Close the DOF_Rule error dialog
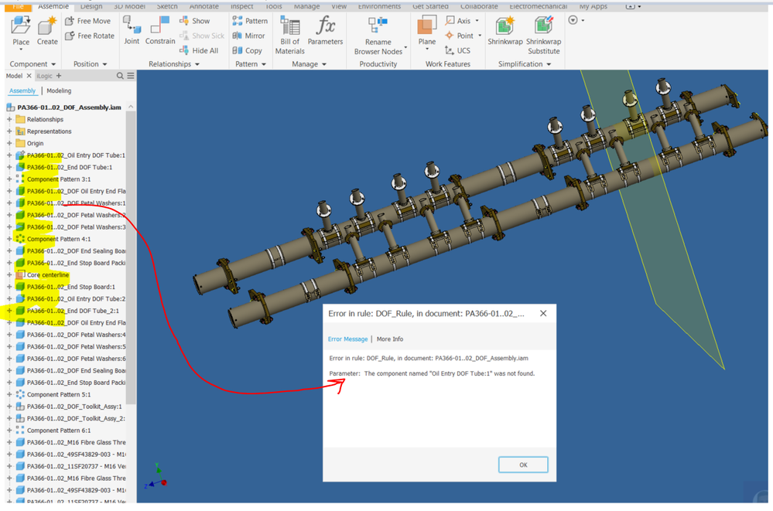The width and height of the screenshot is (773, 511). (542, 313)
